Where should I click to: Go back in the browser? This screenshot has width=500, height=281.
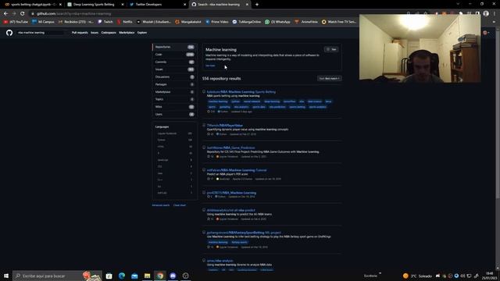tap(5, 14)
